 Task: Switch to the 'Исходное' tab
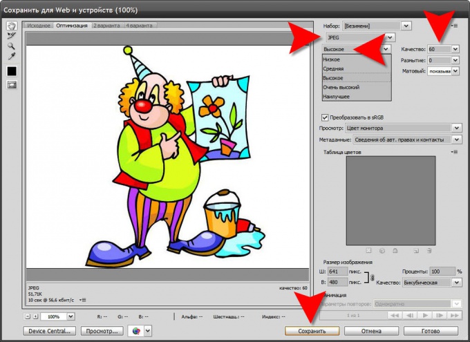pos(39,26)
